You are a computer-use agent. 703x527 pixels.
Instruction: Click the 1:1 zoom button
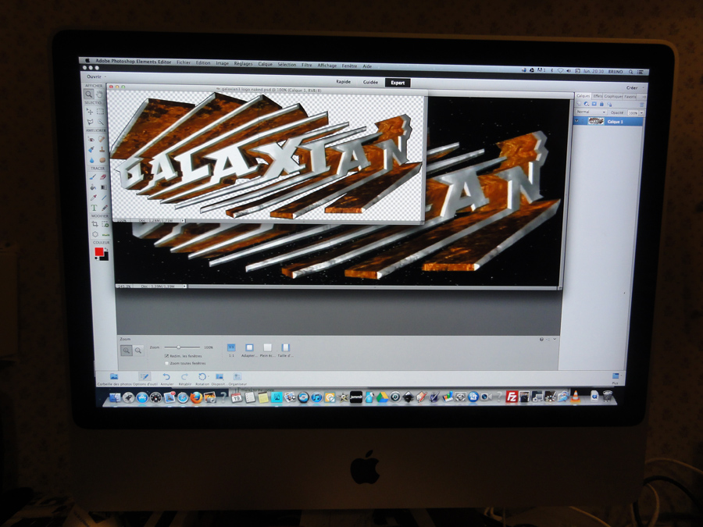point(231,350)
